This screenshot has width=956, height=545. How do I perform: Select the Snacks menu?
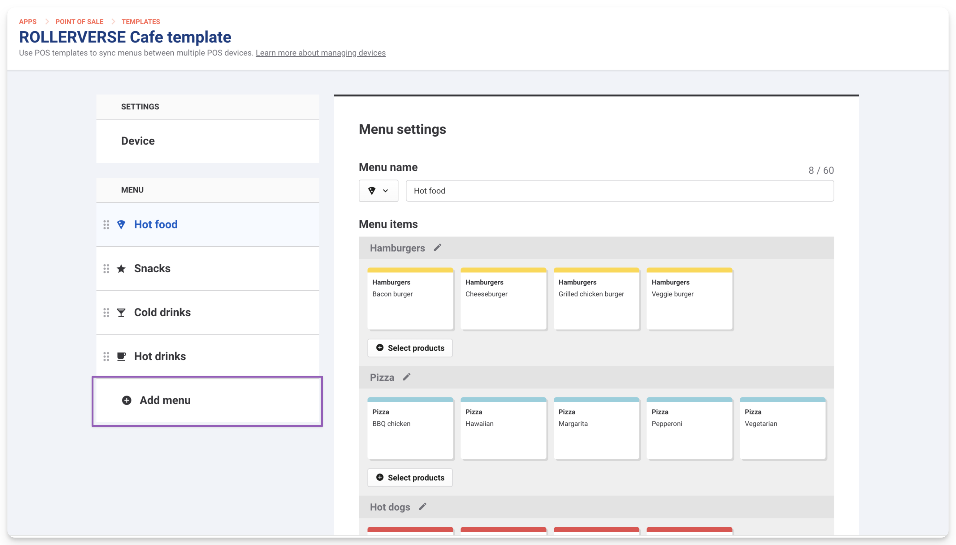point(208,269)
